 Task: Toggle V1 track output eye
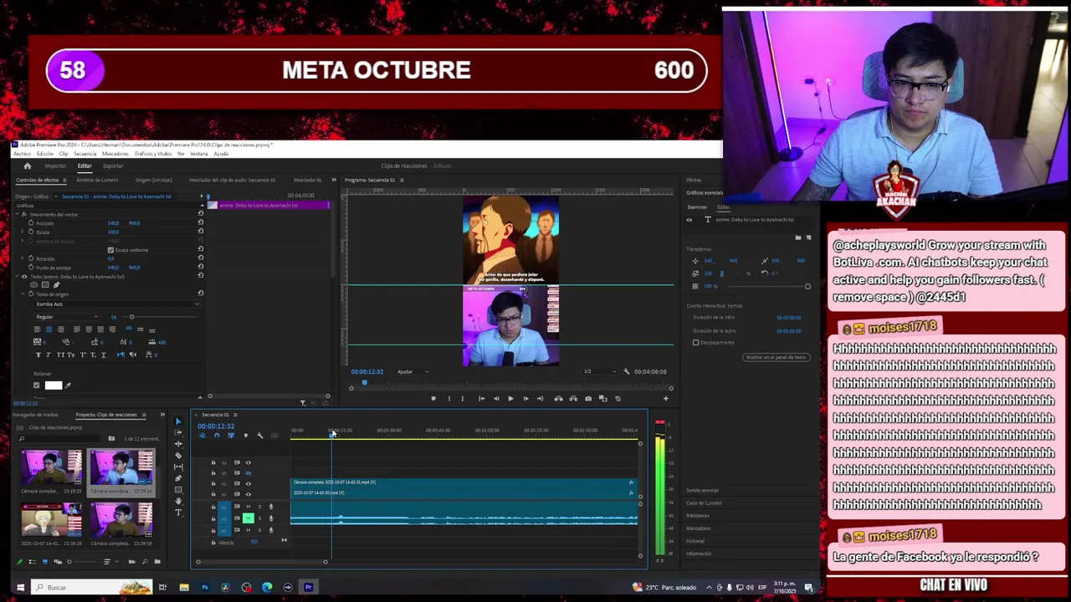248,494
